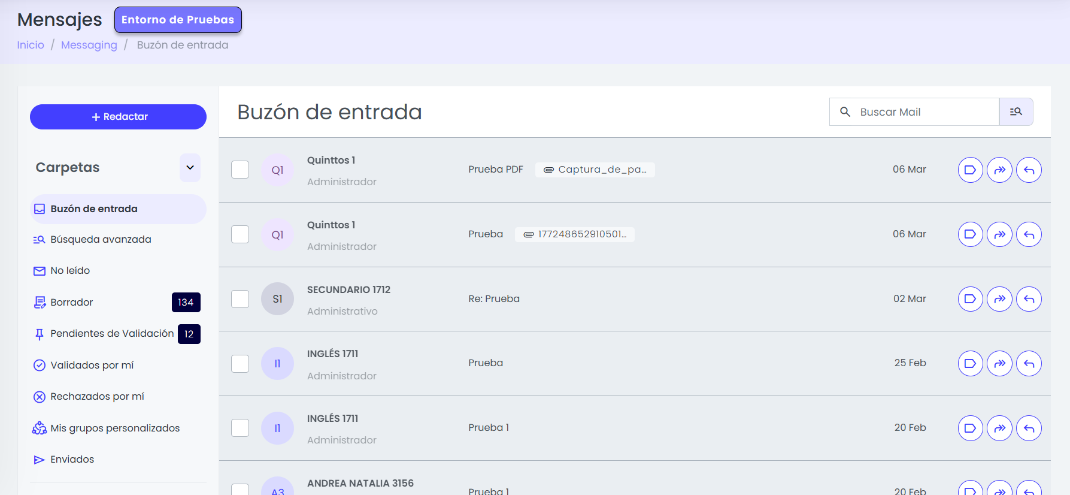Reply to the 25 Feb Prueba message
1070x495 pixels.
(1029, 364)
